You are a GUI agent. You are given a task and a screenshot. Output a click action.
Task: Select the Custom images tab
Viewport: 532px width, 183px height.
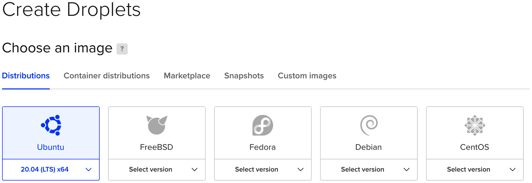point(307,76)
